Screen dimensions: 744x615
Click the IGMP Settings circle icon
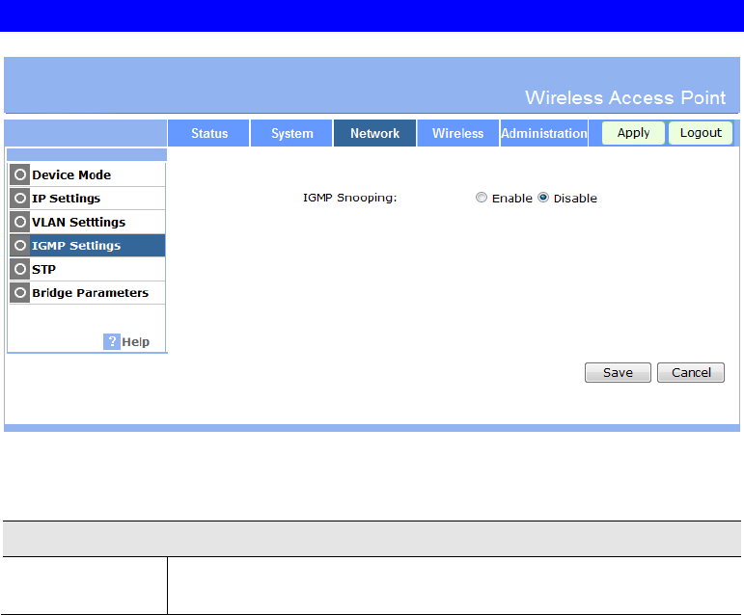point(20,246)
